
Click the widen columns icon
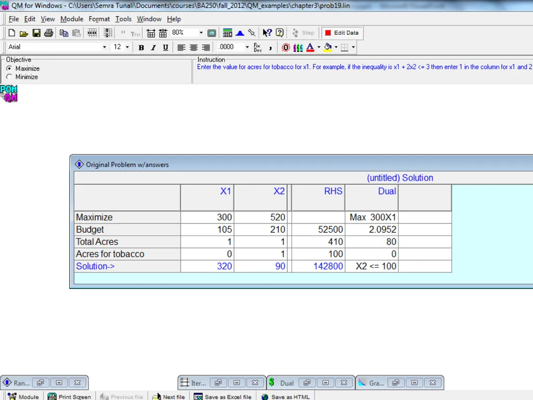tap(151, 33)
